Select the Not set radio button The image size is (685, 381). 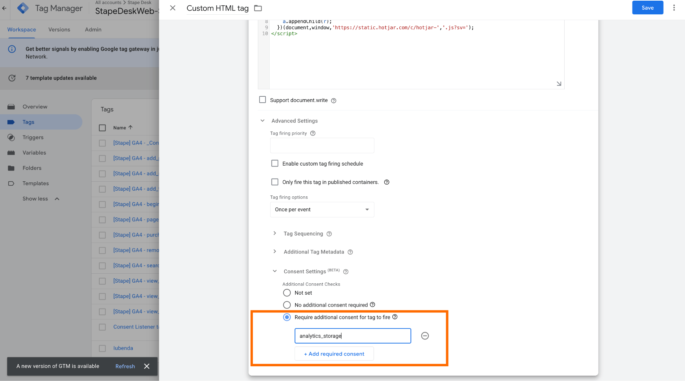pyautogui.click(x=287, y=293)
